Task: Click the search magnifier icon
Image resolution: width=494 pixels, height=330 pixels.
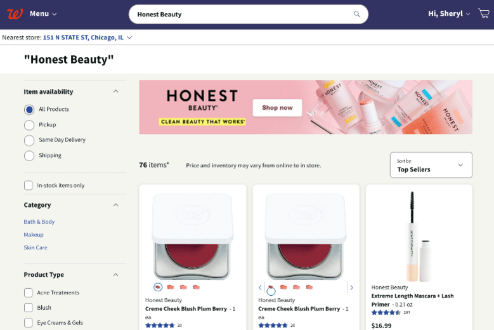Action: 356,14
